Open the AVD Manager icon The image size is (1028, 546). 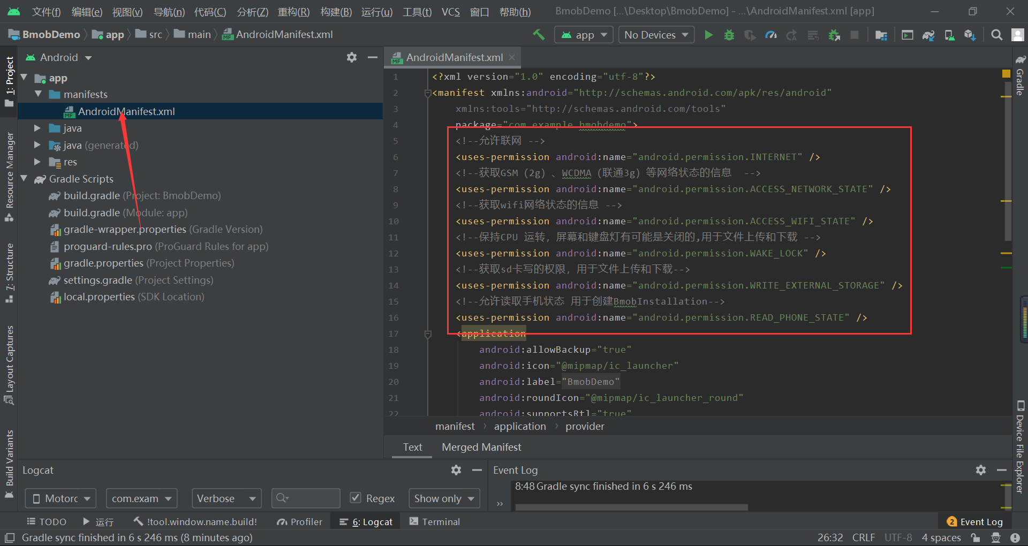click(x=949, y=35)
